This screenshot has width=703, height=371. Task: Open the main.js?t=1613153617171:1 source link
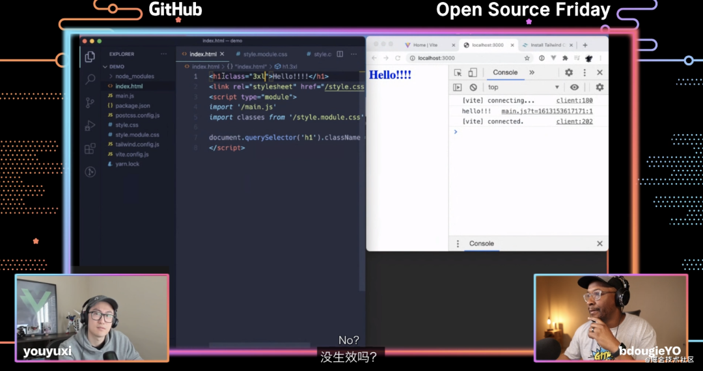pyautogui.click(x=547, y=111)
